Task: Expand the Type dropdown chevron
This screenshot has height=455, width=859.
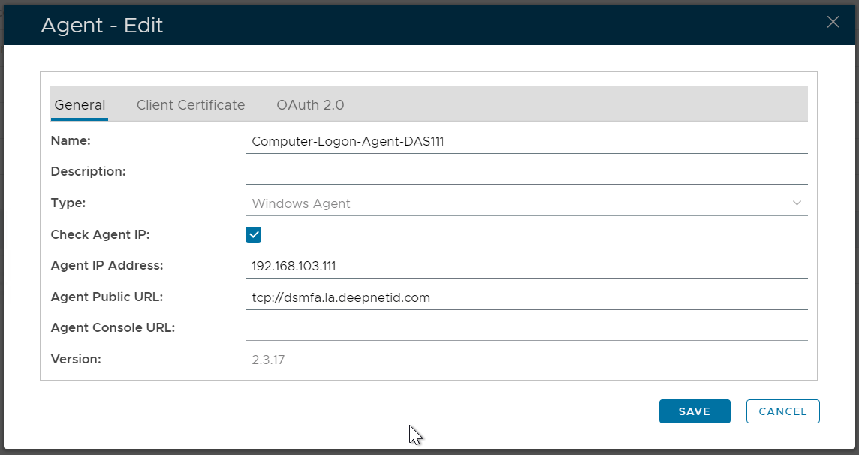Action: [797, 203]
